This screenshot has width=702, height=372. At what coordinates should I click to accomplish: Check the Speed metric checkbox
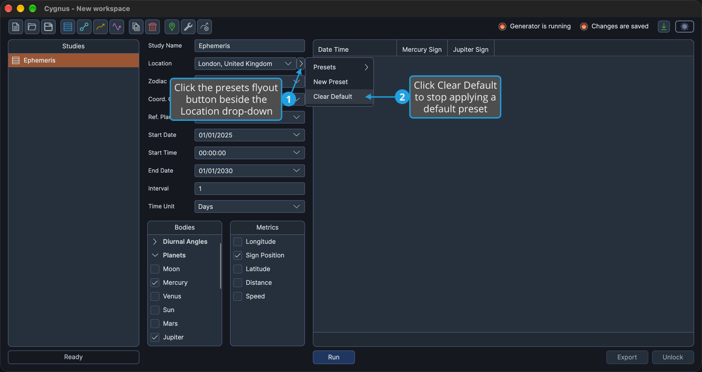[x=238, y=296]
